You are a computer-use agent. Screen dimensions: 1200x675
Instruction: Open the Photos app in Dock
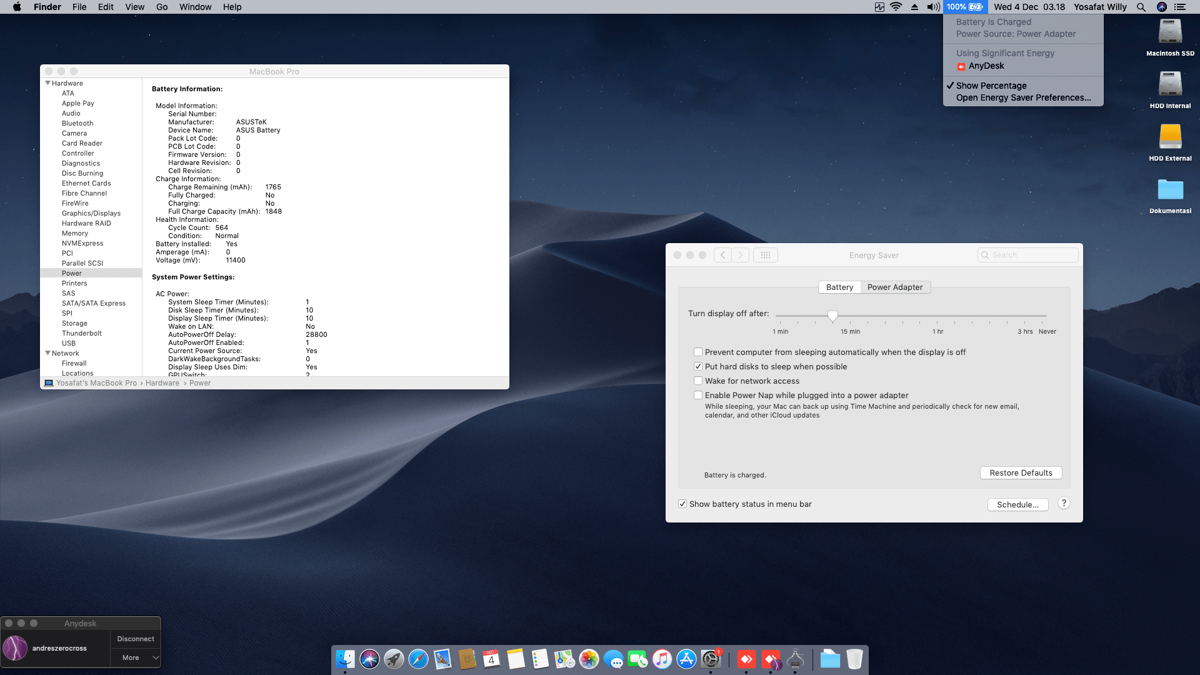tap(589, 659)
